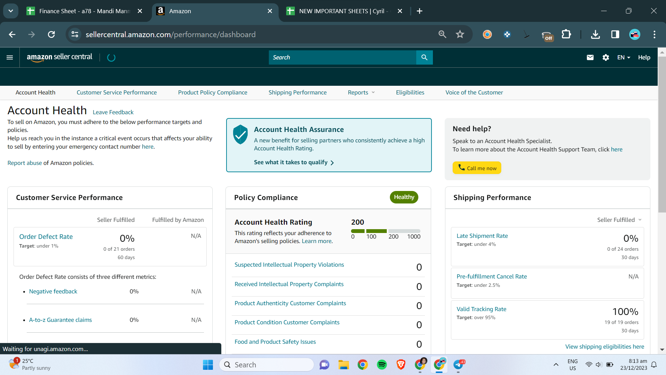The width and height of the screenshot is (666, 375).
Task: Switch to the Finance Sheet browser tab
Action: 85,11
